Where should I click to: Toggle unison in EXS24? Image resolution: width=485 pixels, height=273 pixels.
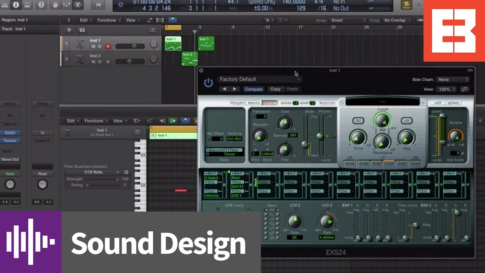coord(327,103)
